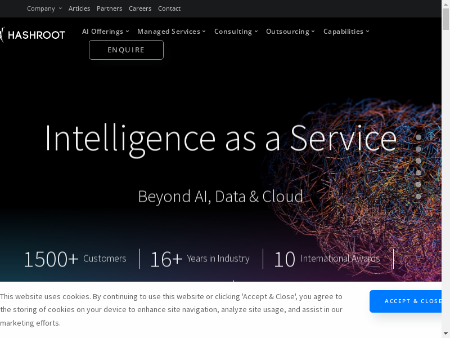Open the Consulting menu
The image size is (450, 338).
236,32
